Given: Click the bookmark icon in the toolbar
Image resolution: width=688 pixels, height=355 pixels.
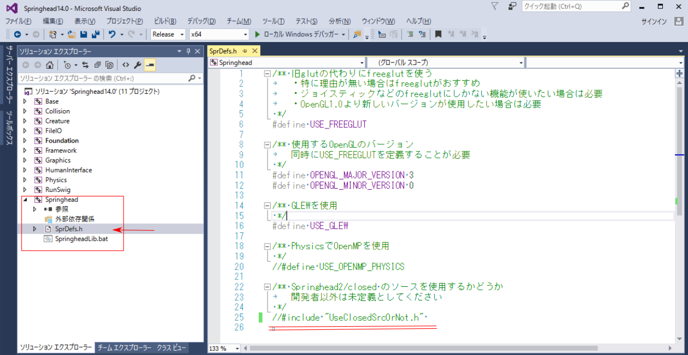Looking at the screenshot, I should 438,34.
